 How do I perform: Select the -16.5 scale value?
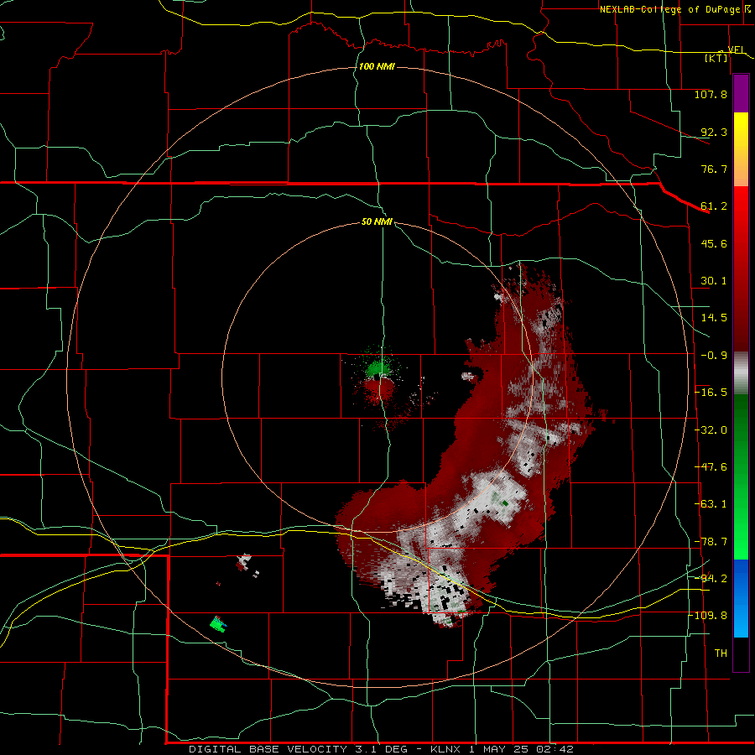pyautogui.click(x=711, y=393)
